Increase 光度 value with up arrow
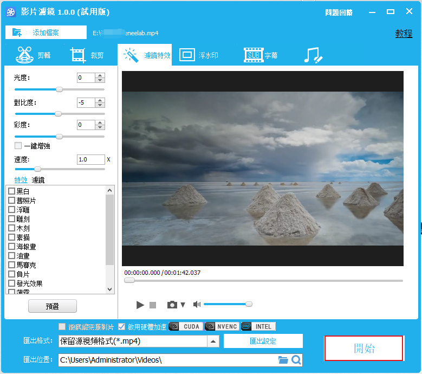 coord(100,75)
